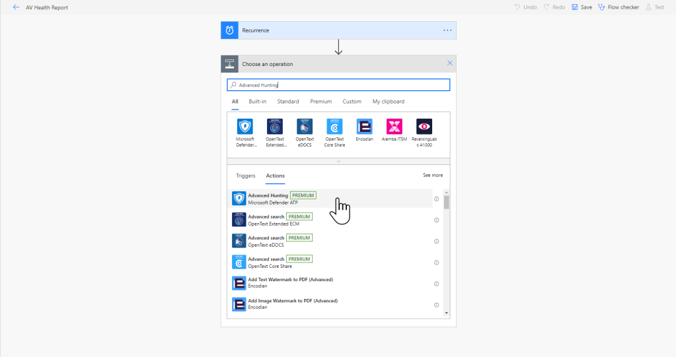This screenshot has width=676, height=357.
Task: Click See more to expand actions
Action: coord(432,176)
